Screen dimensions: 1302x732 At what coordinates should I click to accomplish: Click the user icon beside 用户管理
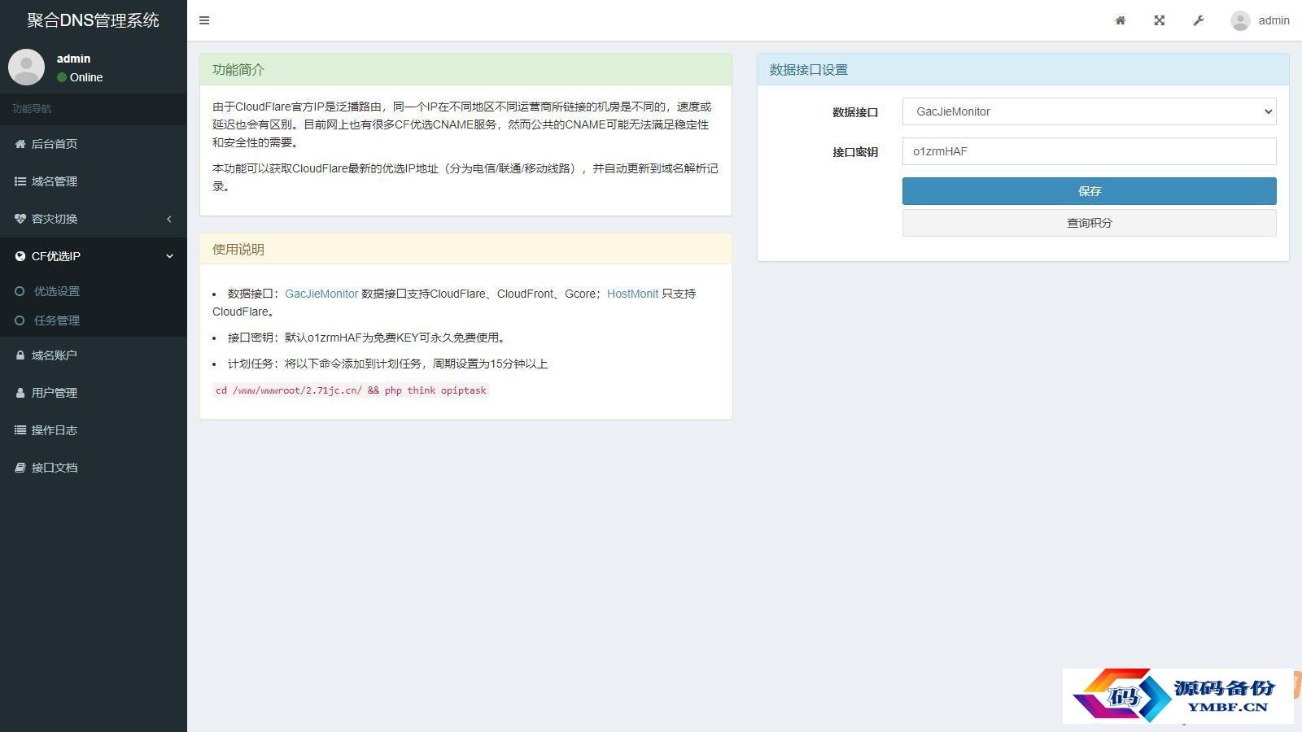pos(20,393)
